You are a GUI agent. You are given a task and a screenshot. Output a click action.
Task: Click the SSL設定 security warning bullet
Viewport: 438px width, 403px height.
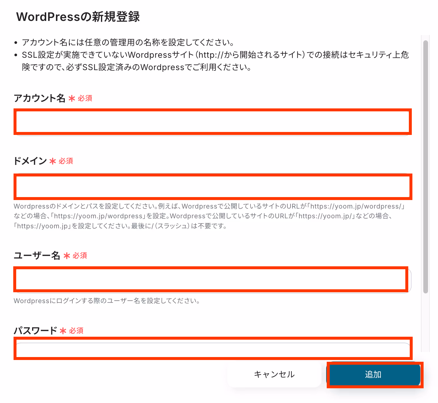[x=215, y=61]
